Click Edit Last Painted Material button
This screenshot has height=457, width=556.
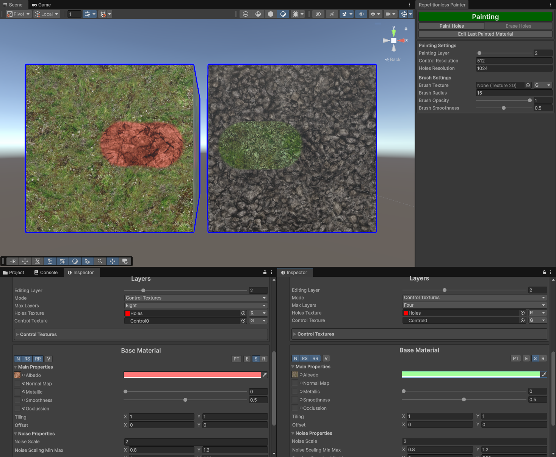point(486,34)
